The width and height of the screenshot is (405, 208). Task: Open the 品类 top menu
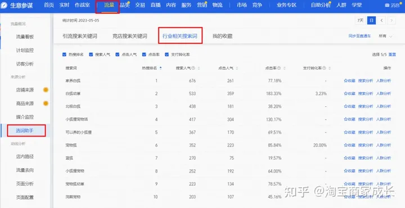click(124, 5)
